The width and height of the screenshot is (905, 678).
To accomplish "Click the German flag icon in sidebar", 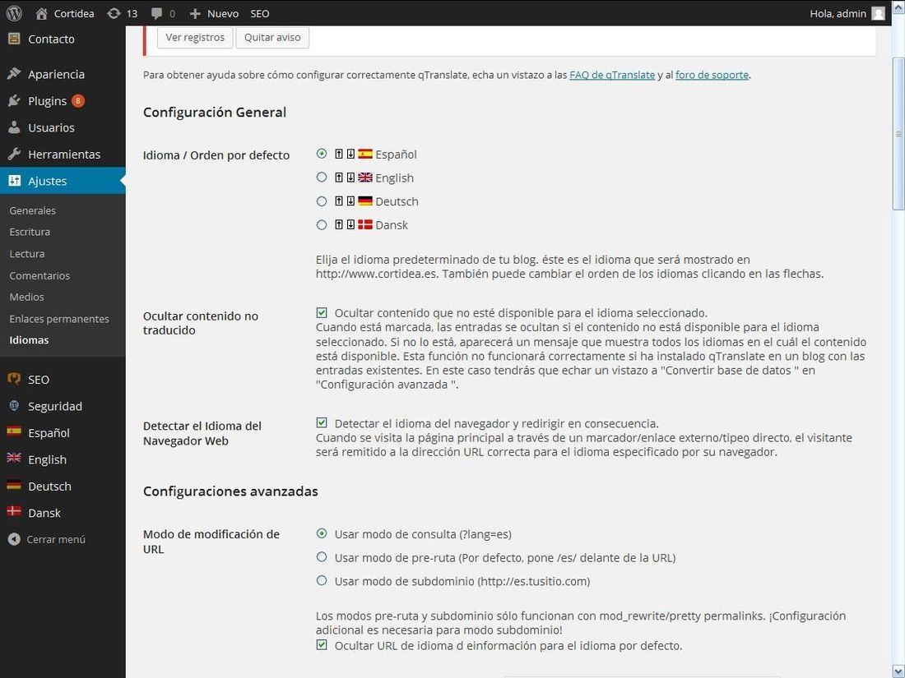I will [x=14, y=484].
